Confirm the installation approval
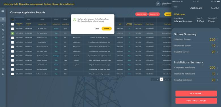The width and height of the screenshot is (221, 107). point(107,28)
